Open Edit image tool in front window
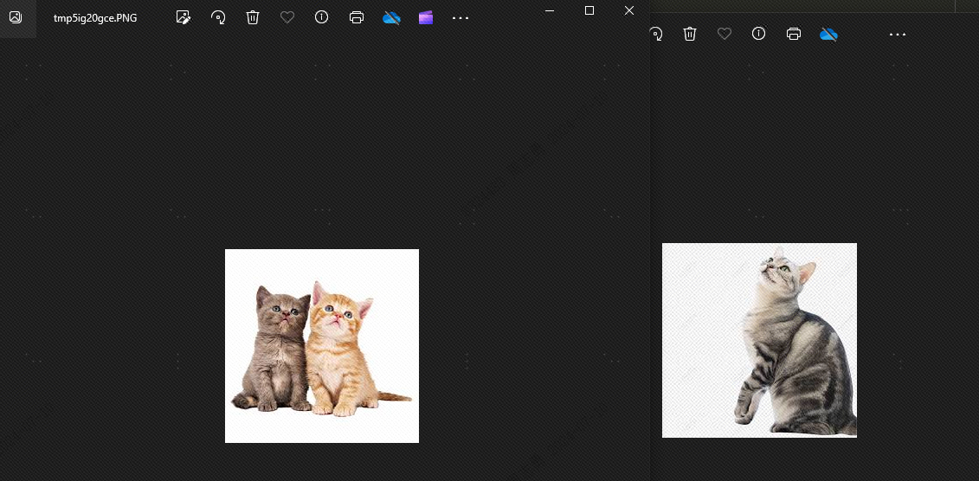 click(183, 17)
